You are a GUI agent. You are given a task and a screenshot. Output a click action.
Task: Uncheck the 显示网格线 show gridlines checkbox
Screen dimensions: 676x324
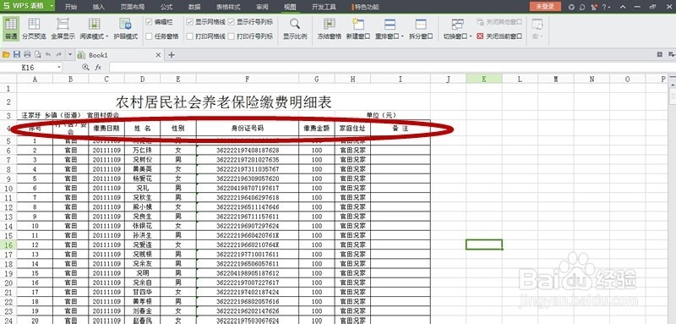[189, 22]
